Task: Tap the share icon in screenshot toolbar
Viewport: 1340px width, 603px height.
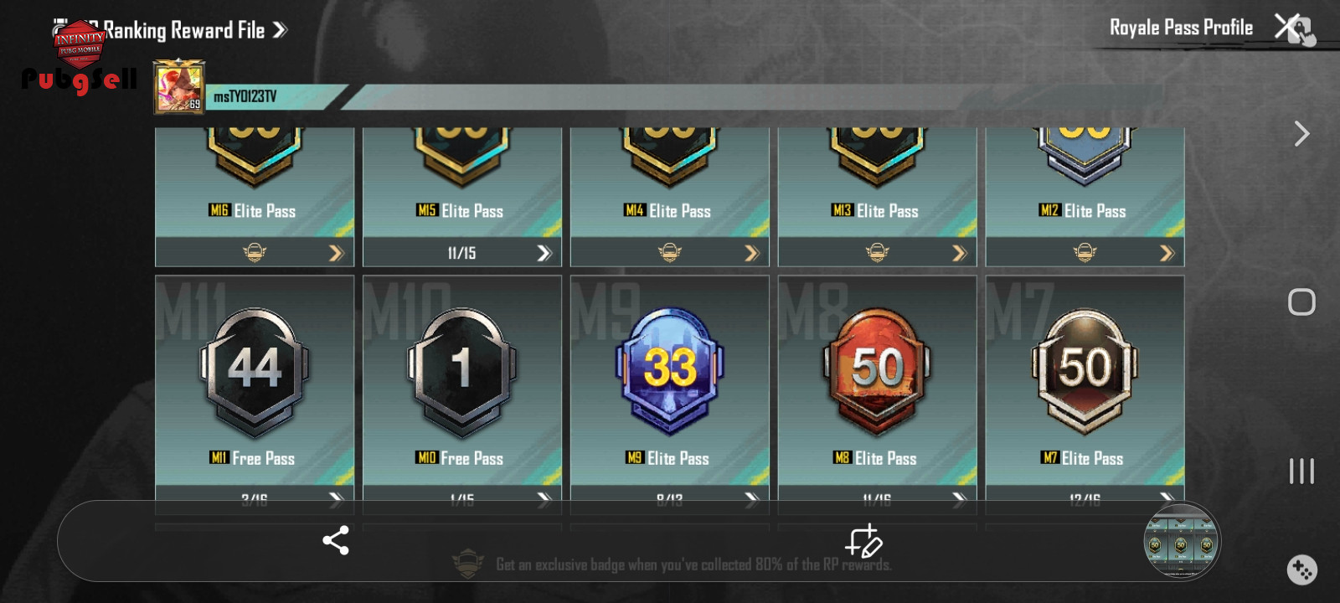Action: pyautogui.click(x=336, y=540)
